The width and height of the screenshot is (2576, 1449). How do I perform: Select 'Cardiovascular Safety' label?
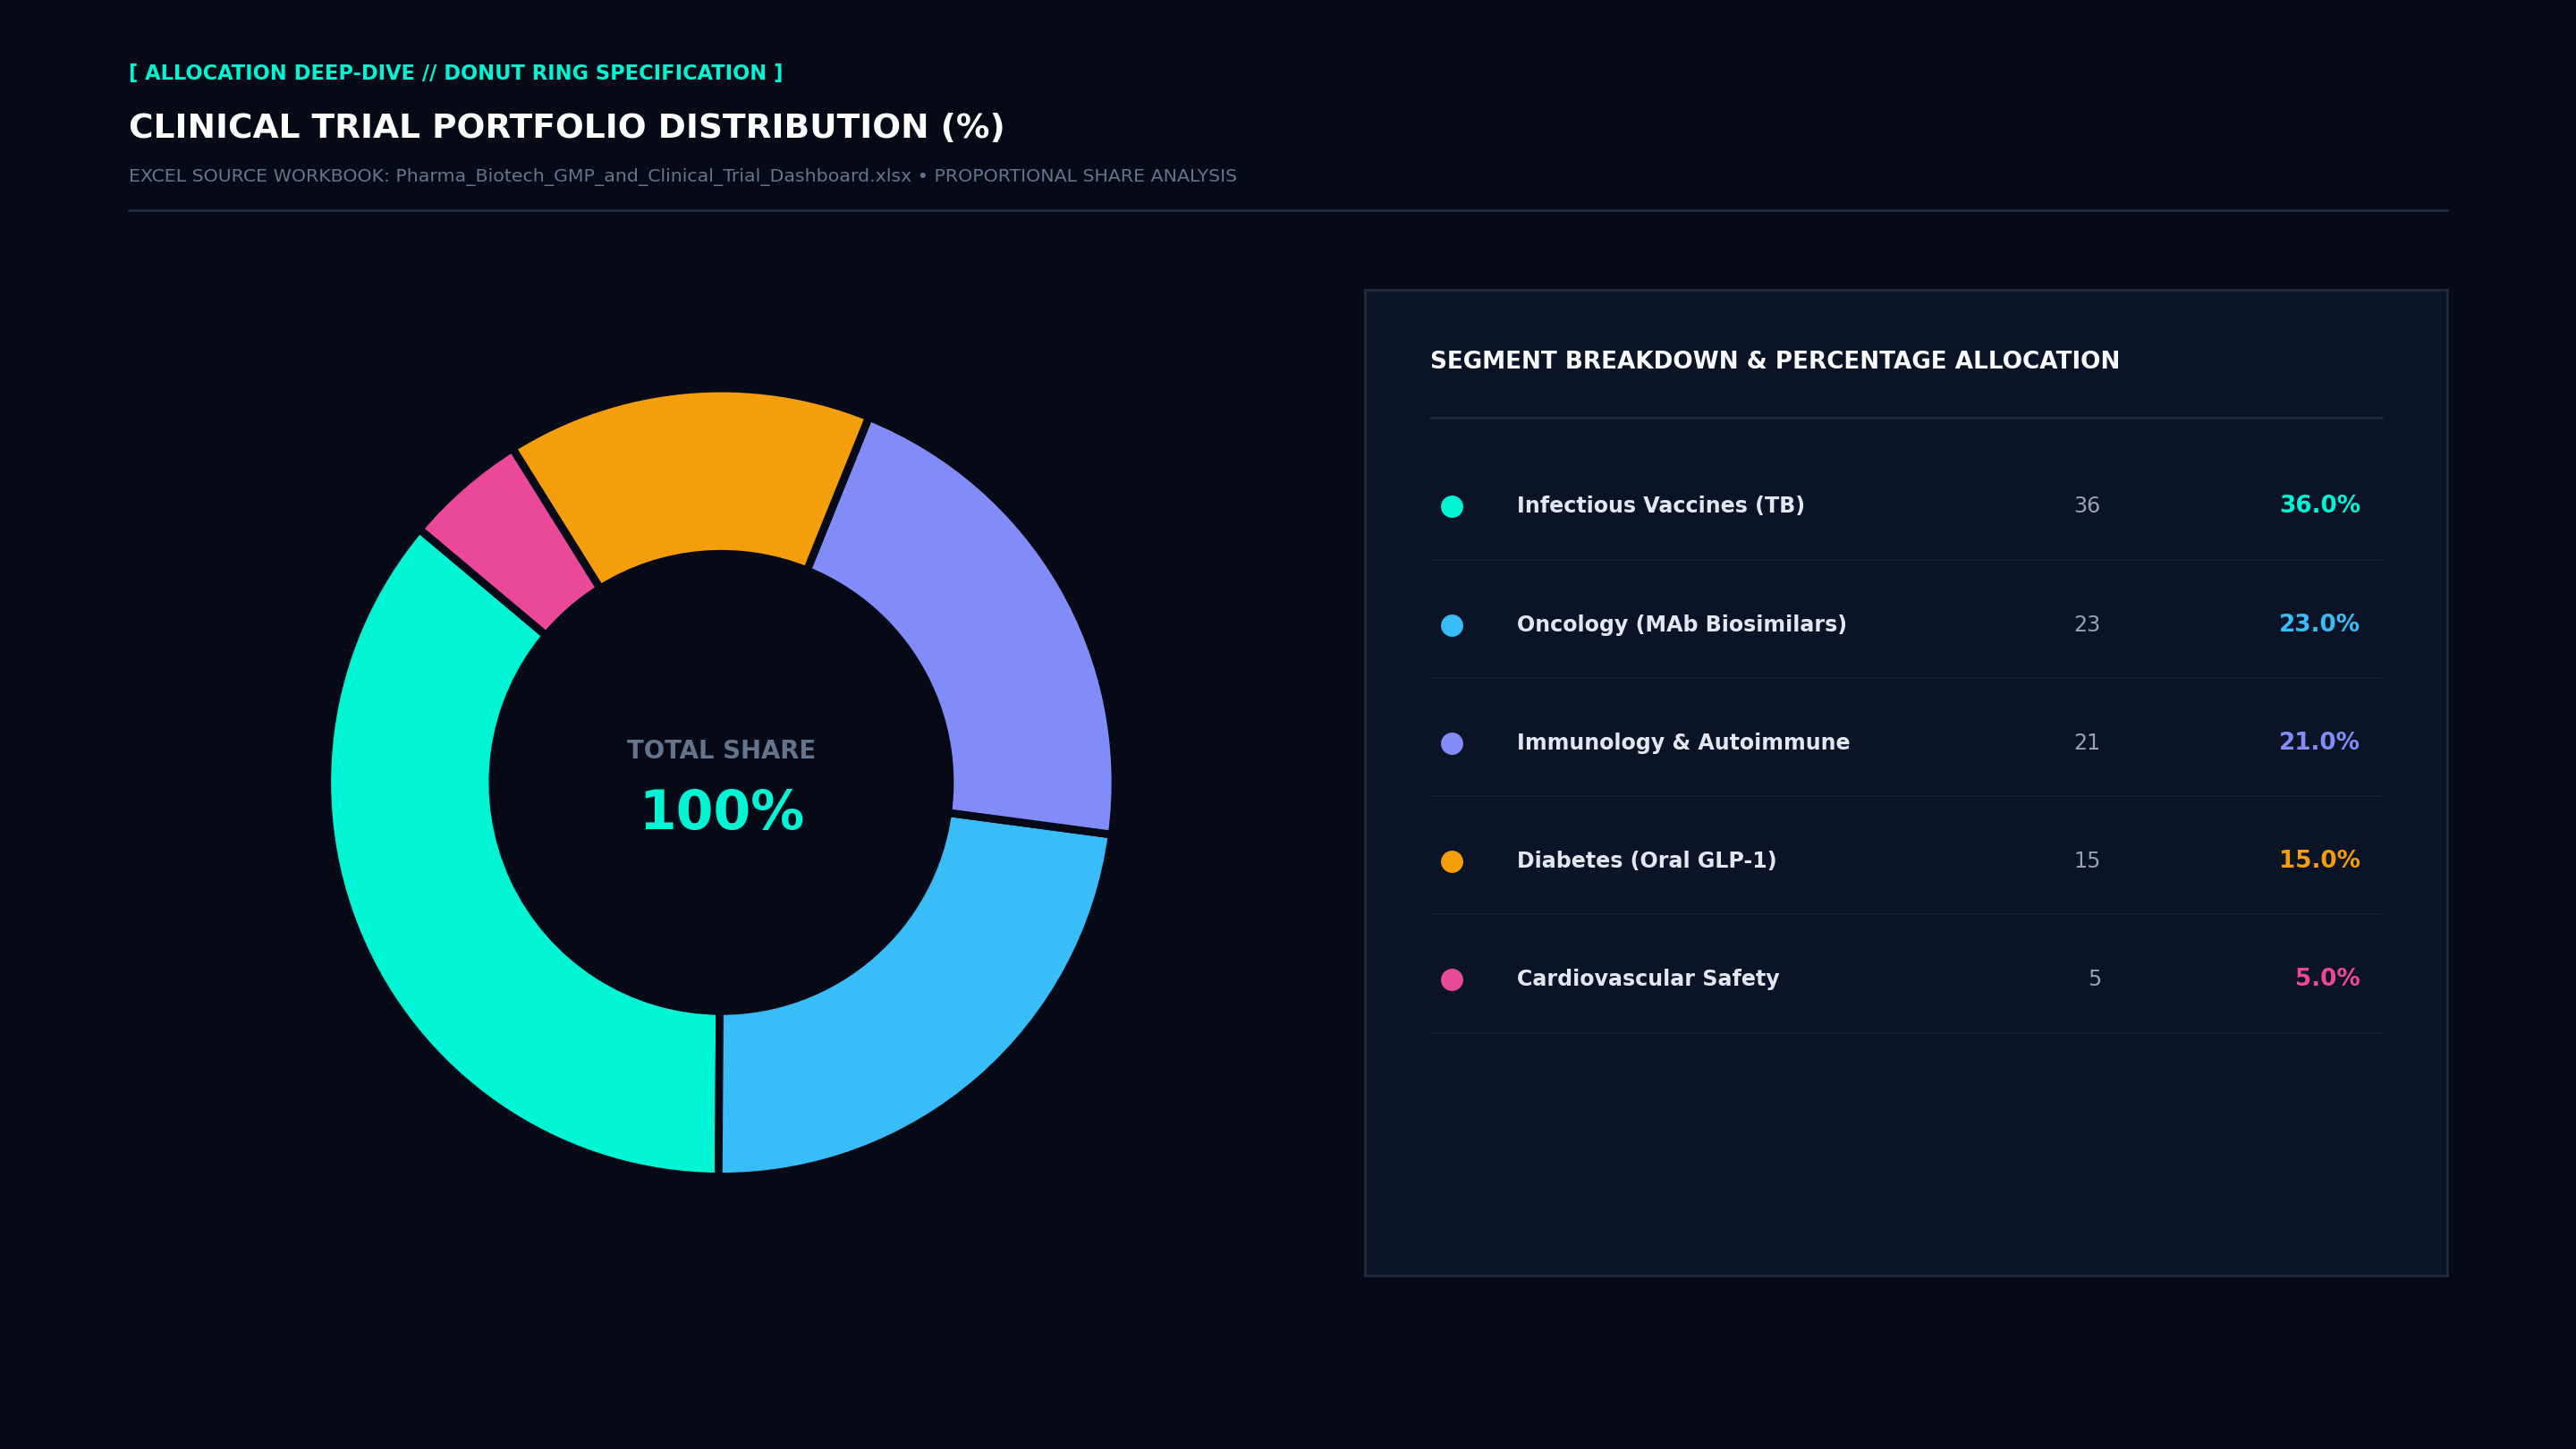[1648, 979]
